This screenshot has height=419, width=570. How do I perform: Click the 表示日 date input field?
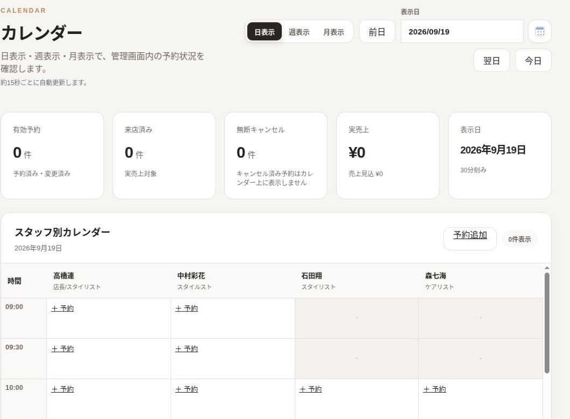462,32
